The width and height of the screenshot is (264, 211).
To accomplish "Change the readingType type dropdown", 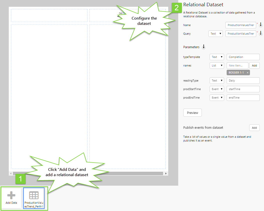I will click(217, 81).
